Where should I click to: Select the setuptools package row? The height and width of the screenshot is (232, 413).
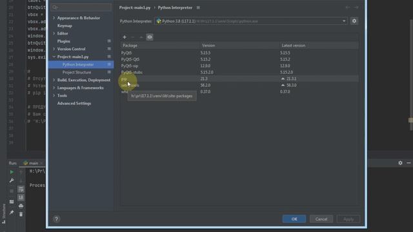[239, 85]
